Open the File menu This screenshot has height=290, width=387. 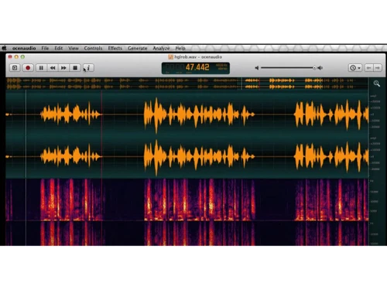pos(45,48)
